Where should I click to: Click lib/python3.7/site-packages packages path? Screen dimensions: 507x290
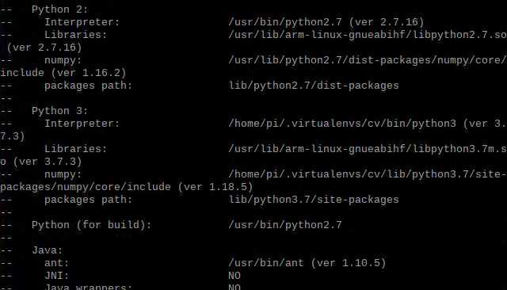(314, 200)
